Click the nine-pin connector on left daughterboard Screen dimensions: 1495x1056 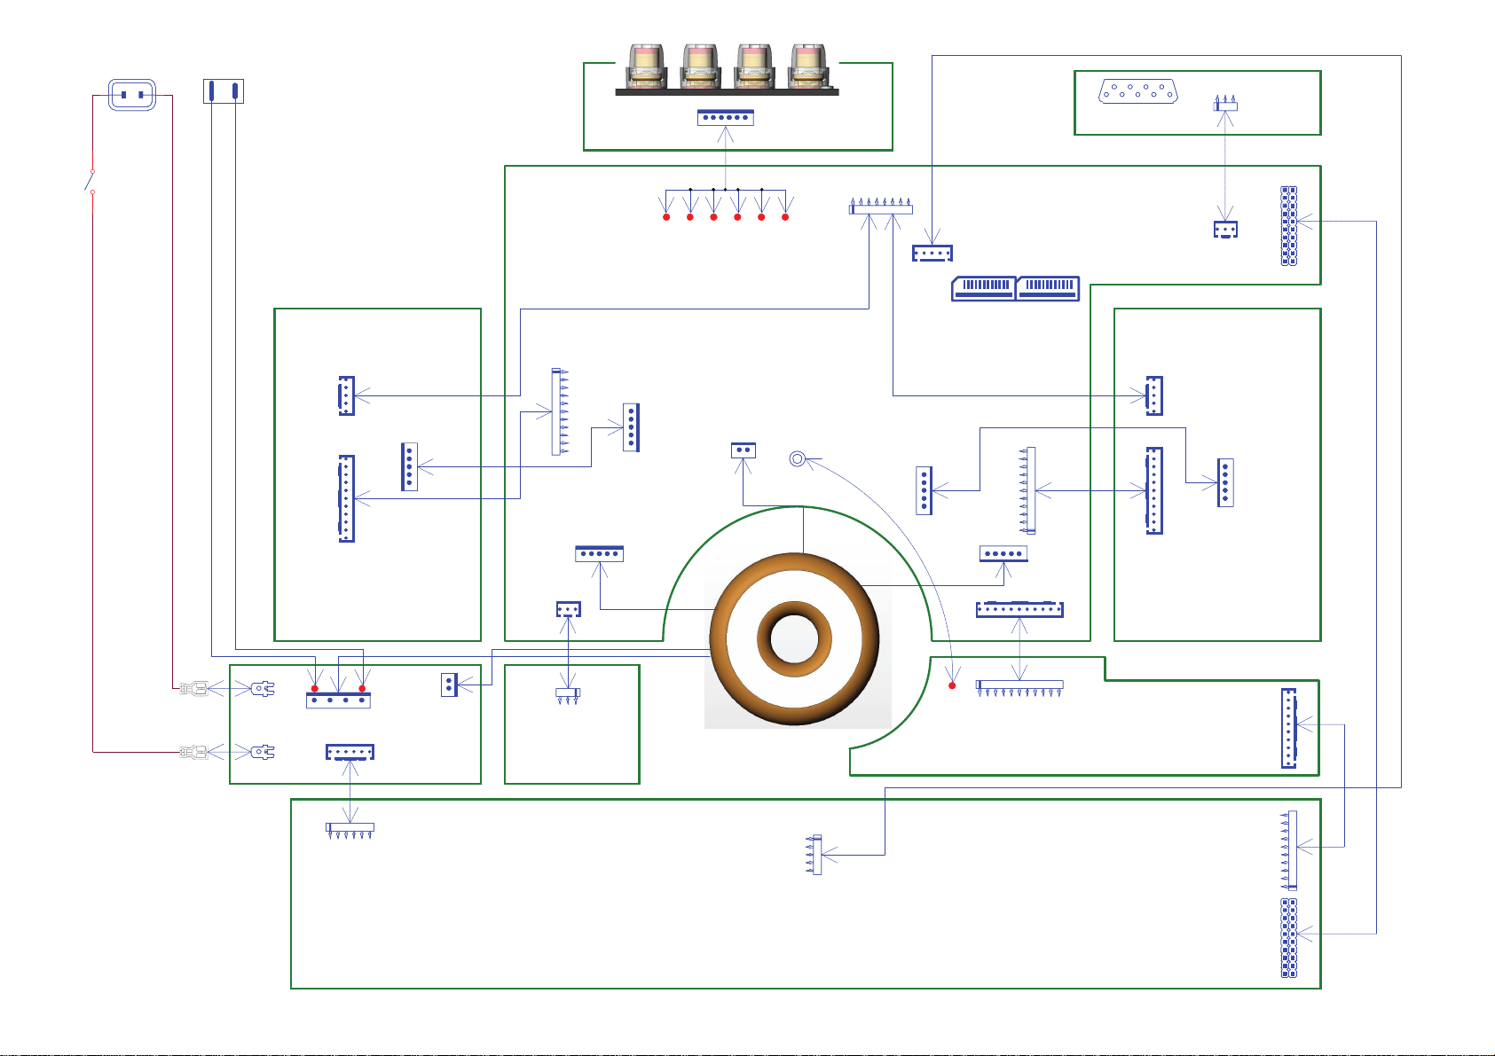pos(346,498)
